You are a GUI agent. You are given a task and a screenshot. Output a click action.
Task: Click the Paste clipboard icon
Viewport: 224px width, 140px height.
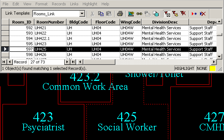tap(109, 14)
